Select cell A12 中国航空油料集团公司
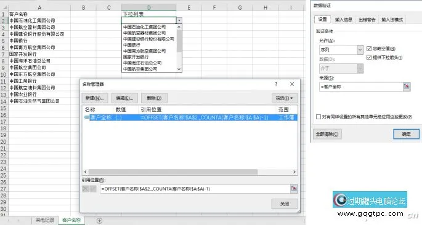This screenshot has height=225, width=422. (x=39, y=88)
